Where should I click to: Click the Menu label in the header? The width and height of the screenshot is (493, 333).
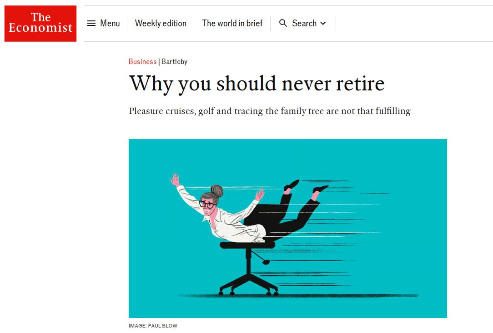(110, 23)
